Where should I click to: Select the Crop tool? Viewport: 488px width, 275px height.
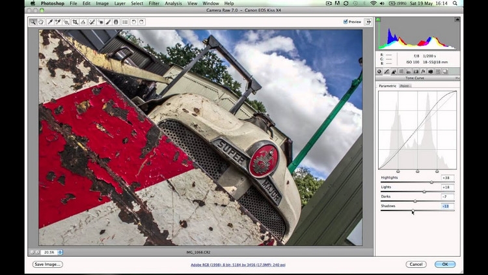point(75,22)
